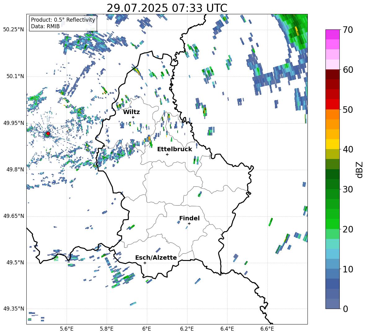
Task: Click the red radar location dot
Action: 48,134
